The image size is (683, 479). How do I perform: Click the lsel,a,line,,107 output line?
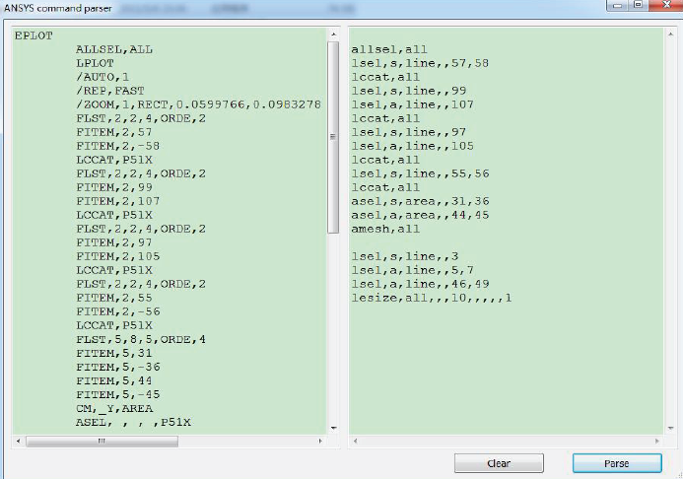pyautogui.click(x=413, y=104)
